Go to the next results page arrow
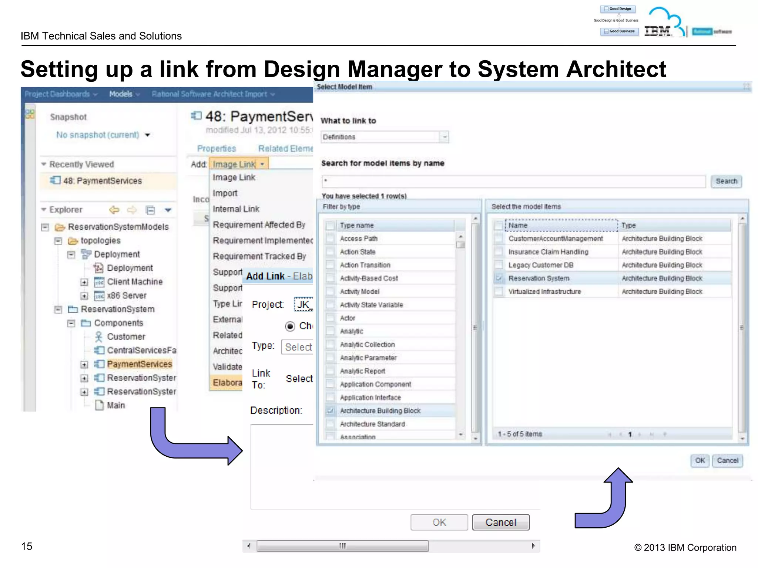The height and width of the screenshot is (568, 758). (x=639, y=434)
